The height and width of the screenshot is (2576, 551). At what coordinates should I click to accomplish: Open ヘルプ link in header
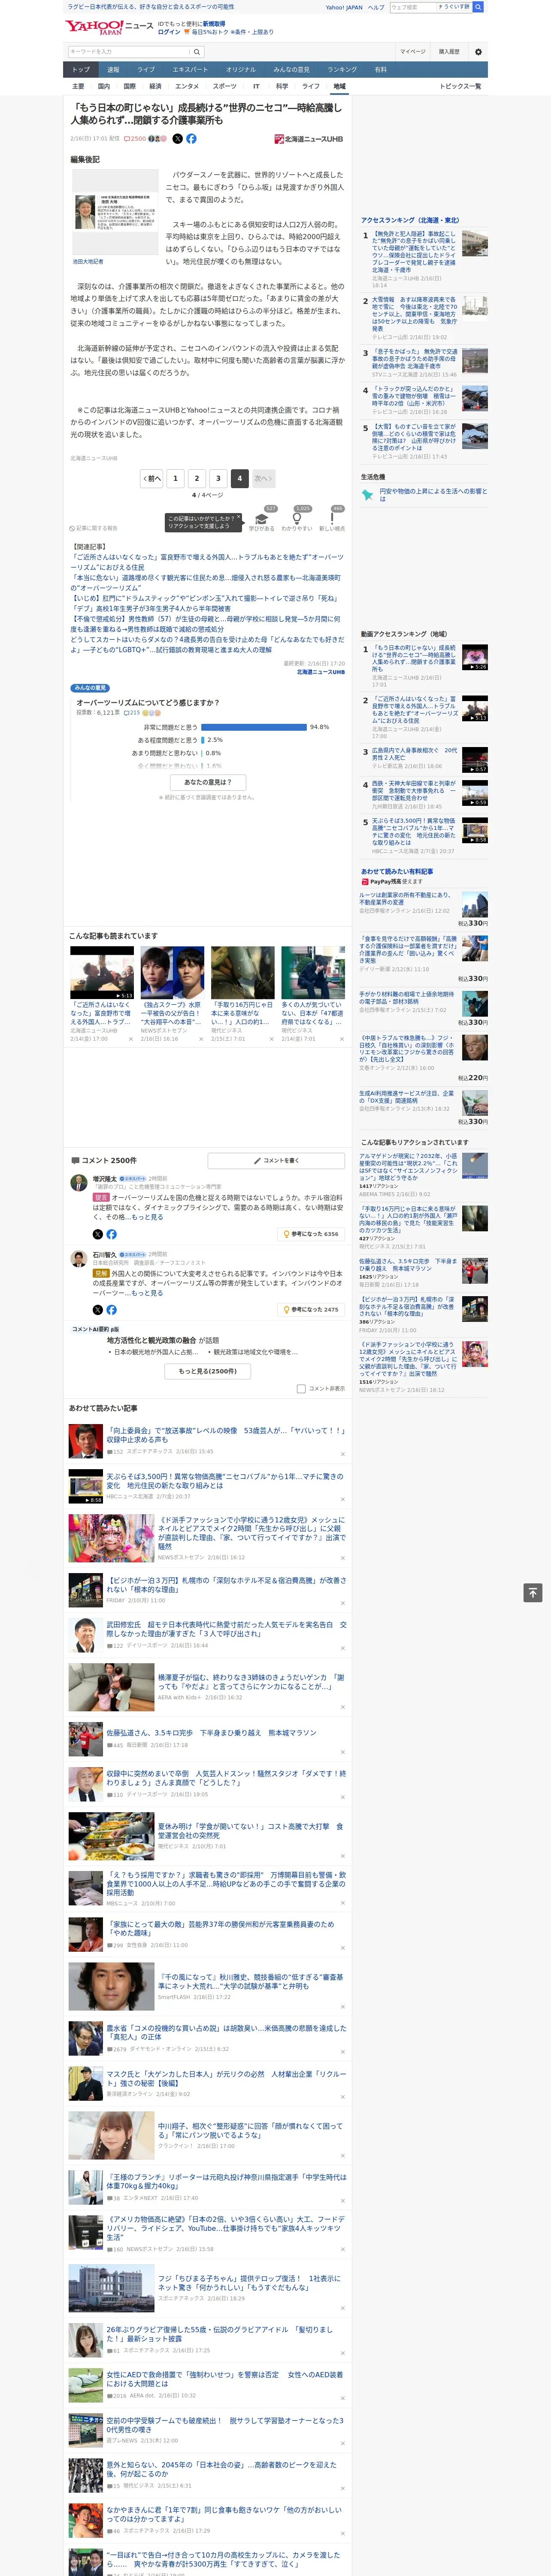coord(376,7)
